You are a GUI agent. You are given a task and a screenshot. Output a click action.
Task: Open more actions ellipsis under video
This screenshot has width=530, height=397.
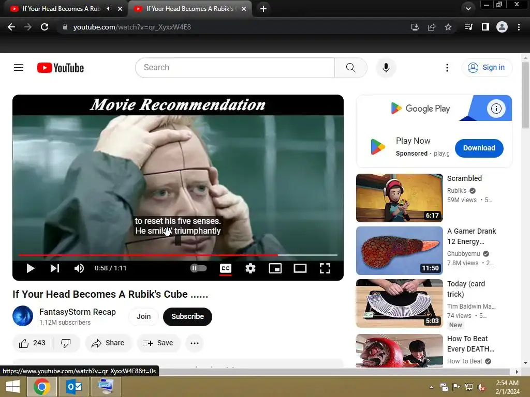click(x=195, y=343)
